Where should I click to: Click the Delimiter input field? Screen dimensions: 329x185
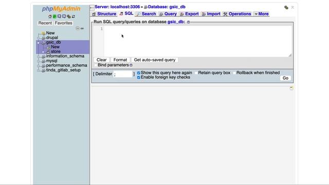coord(123,74)
